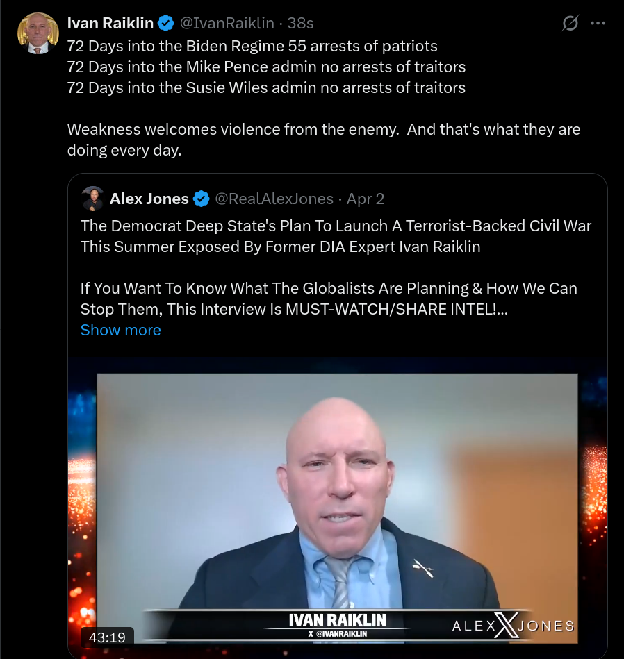Click the Grok explain icon
This screenshot has width=624, height=659.
tap(570, 23)
